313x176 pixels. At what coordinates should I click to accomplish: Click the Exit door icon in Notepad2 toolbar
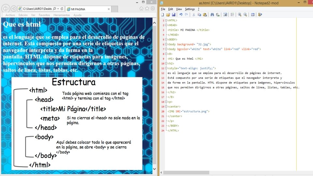coord(260,15)
